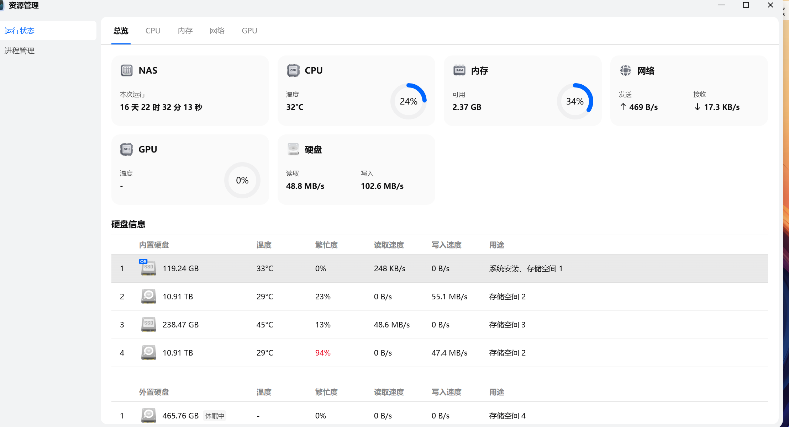Switch to the CPU tab
This screenshot has height=427, width=789.
point(153,31)
